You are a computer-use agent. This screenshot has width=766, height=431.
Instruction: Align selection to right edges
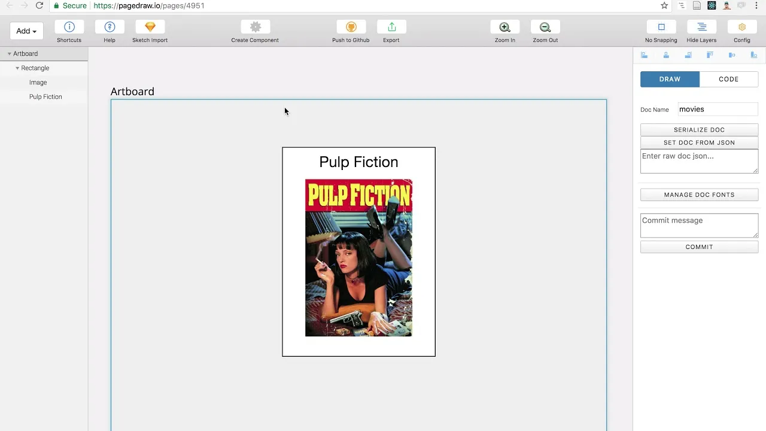[688, 55]
